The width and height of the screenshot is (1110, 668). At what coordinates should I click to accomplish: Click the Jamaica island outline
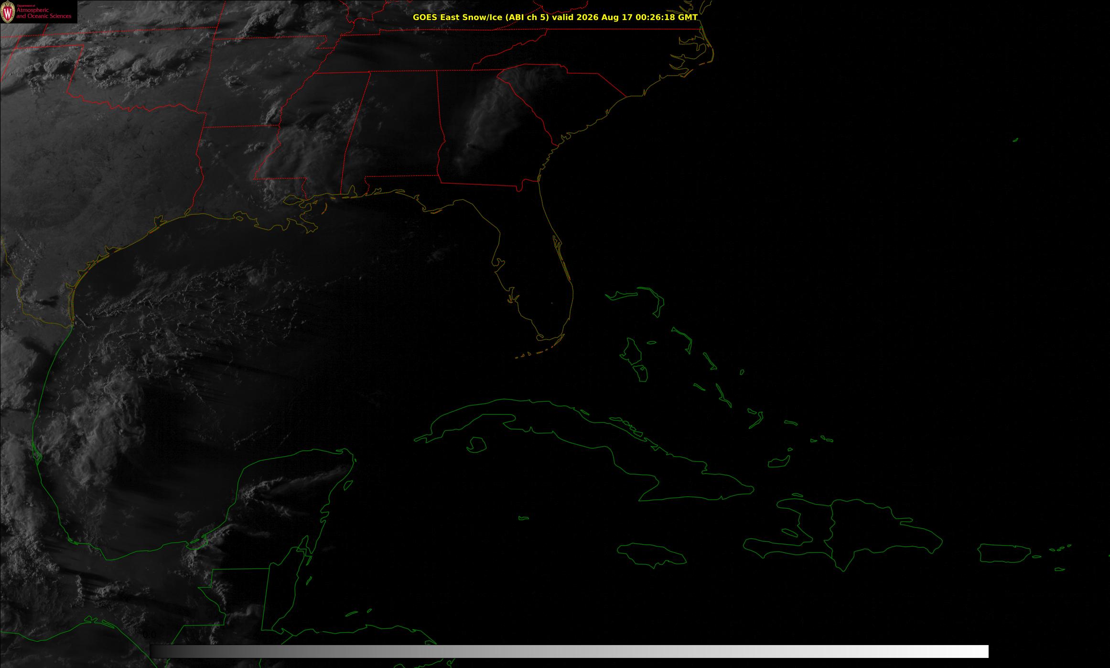[x=652, y=554]
